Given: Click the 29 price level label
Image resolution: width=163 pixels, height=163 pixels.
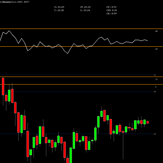Looking at the screenshot, I should coord(155,92).
